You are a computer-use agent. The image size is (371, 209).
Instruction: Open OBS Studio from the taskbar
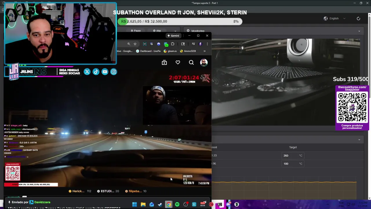[186, 204]
